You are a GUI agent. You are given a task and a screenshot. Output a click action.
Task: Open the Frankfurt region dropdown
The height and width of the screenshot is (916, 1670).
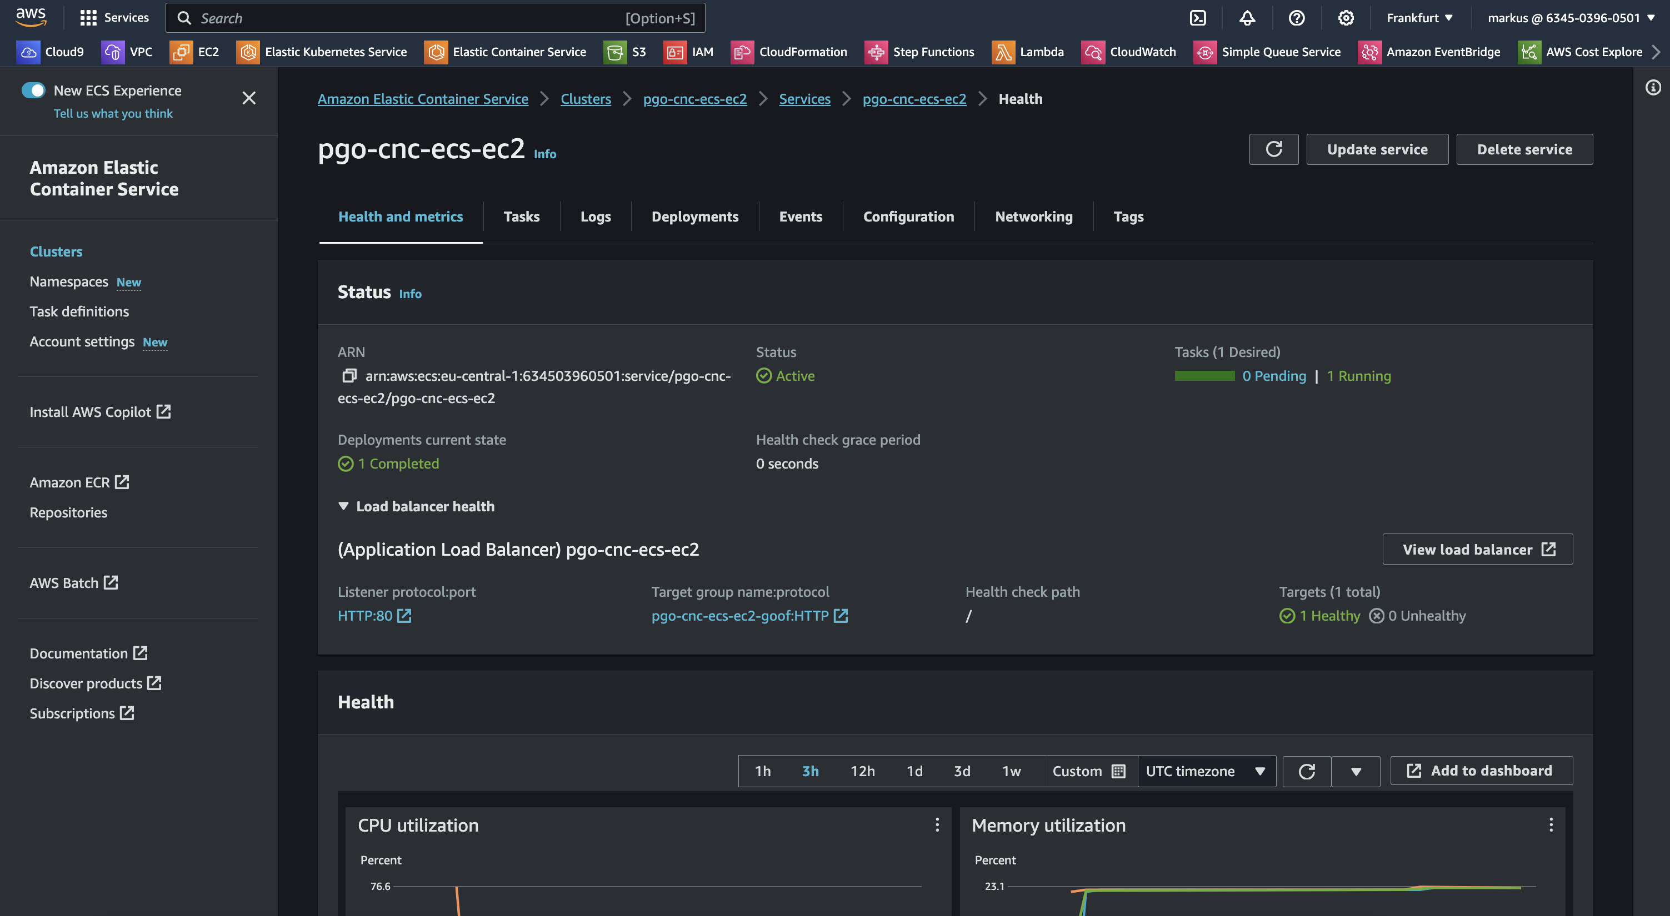1420,18
